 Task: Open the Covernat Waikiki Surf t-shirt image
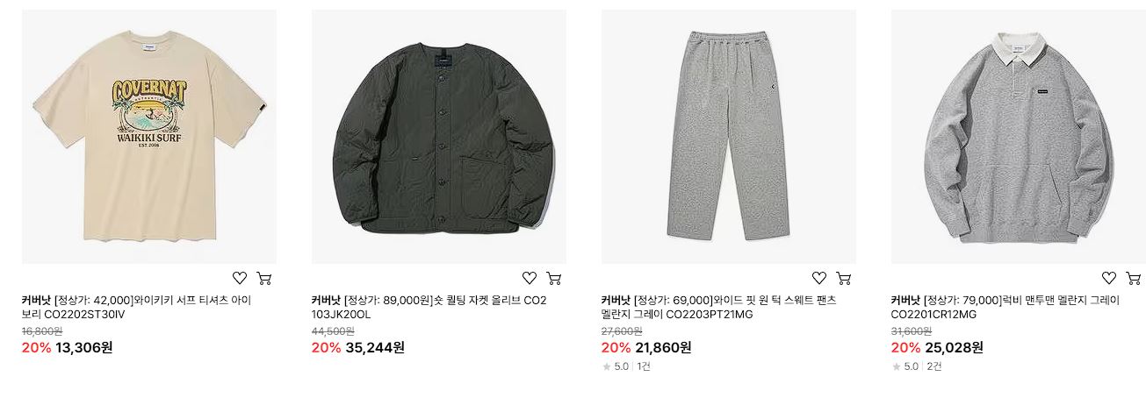149,137
